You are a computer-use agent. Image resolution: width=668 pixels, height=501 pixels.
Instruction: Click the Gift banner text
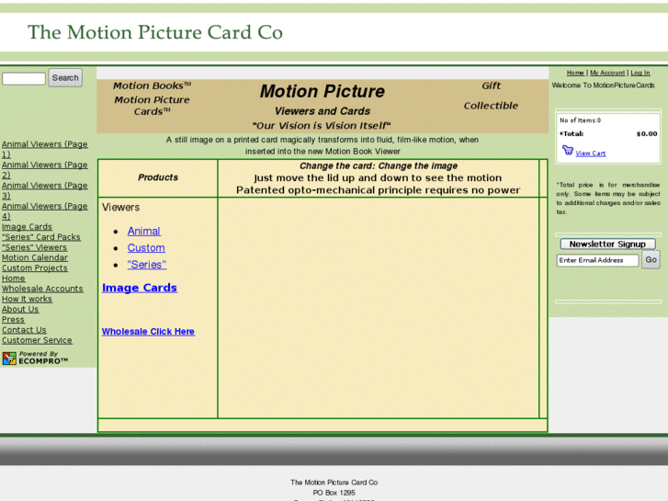491,85
